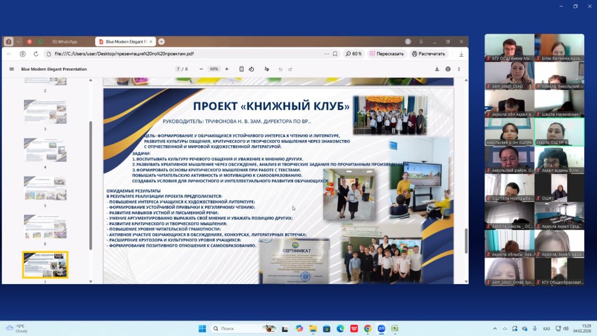The image size is (597, 336).
Task: Switch to the WhatsApp tab
Action: (64, 41)
